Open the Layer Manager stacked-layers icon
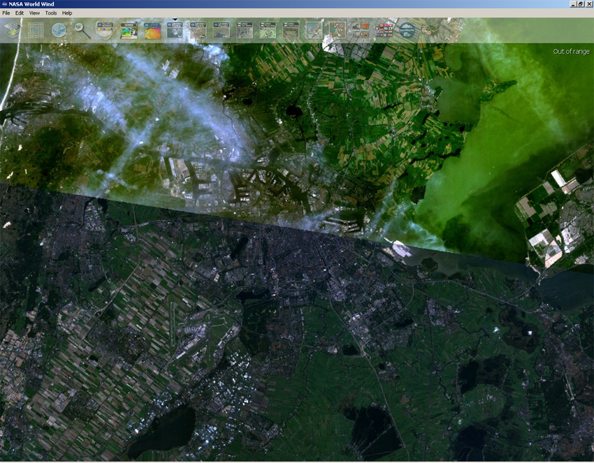Viewport: 594px width, 463px height. (13, 30)
